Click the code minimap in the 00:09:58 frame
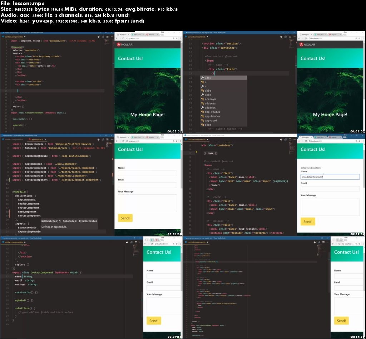 pyautogui.click(x=136, y=250)
